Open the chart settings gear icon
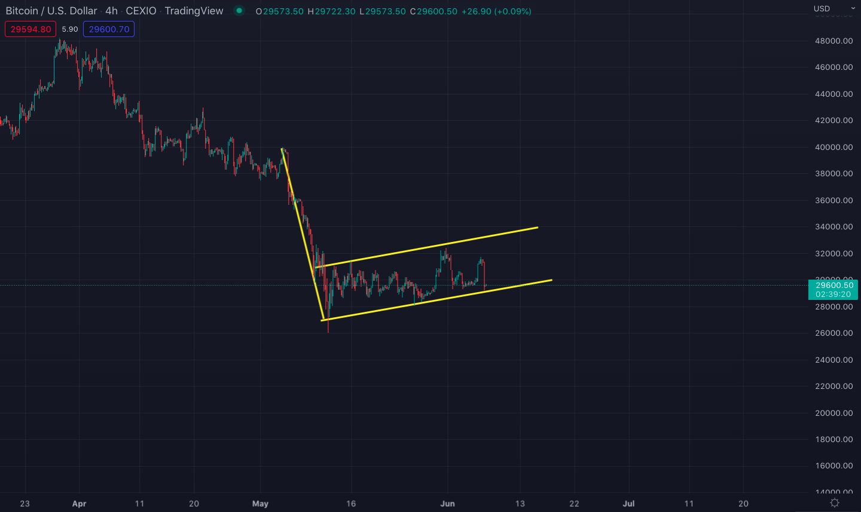The height and width of the screenshot is (512, 861). [835, 503]
